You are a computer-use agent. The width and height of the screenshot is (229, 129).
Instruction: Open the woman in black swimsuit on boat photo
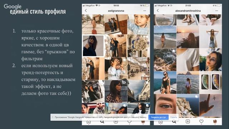click(x=165, y=82)
